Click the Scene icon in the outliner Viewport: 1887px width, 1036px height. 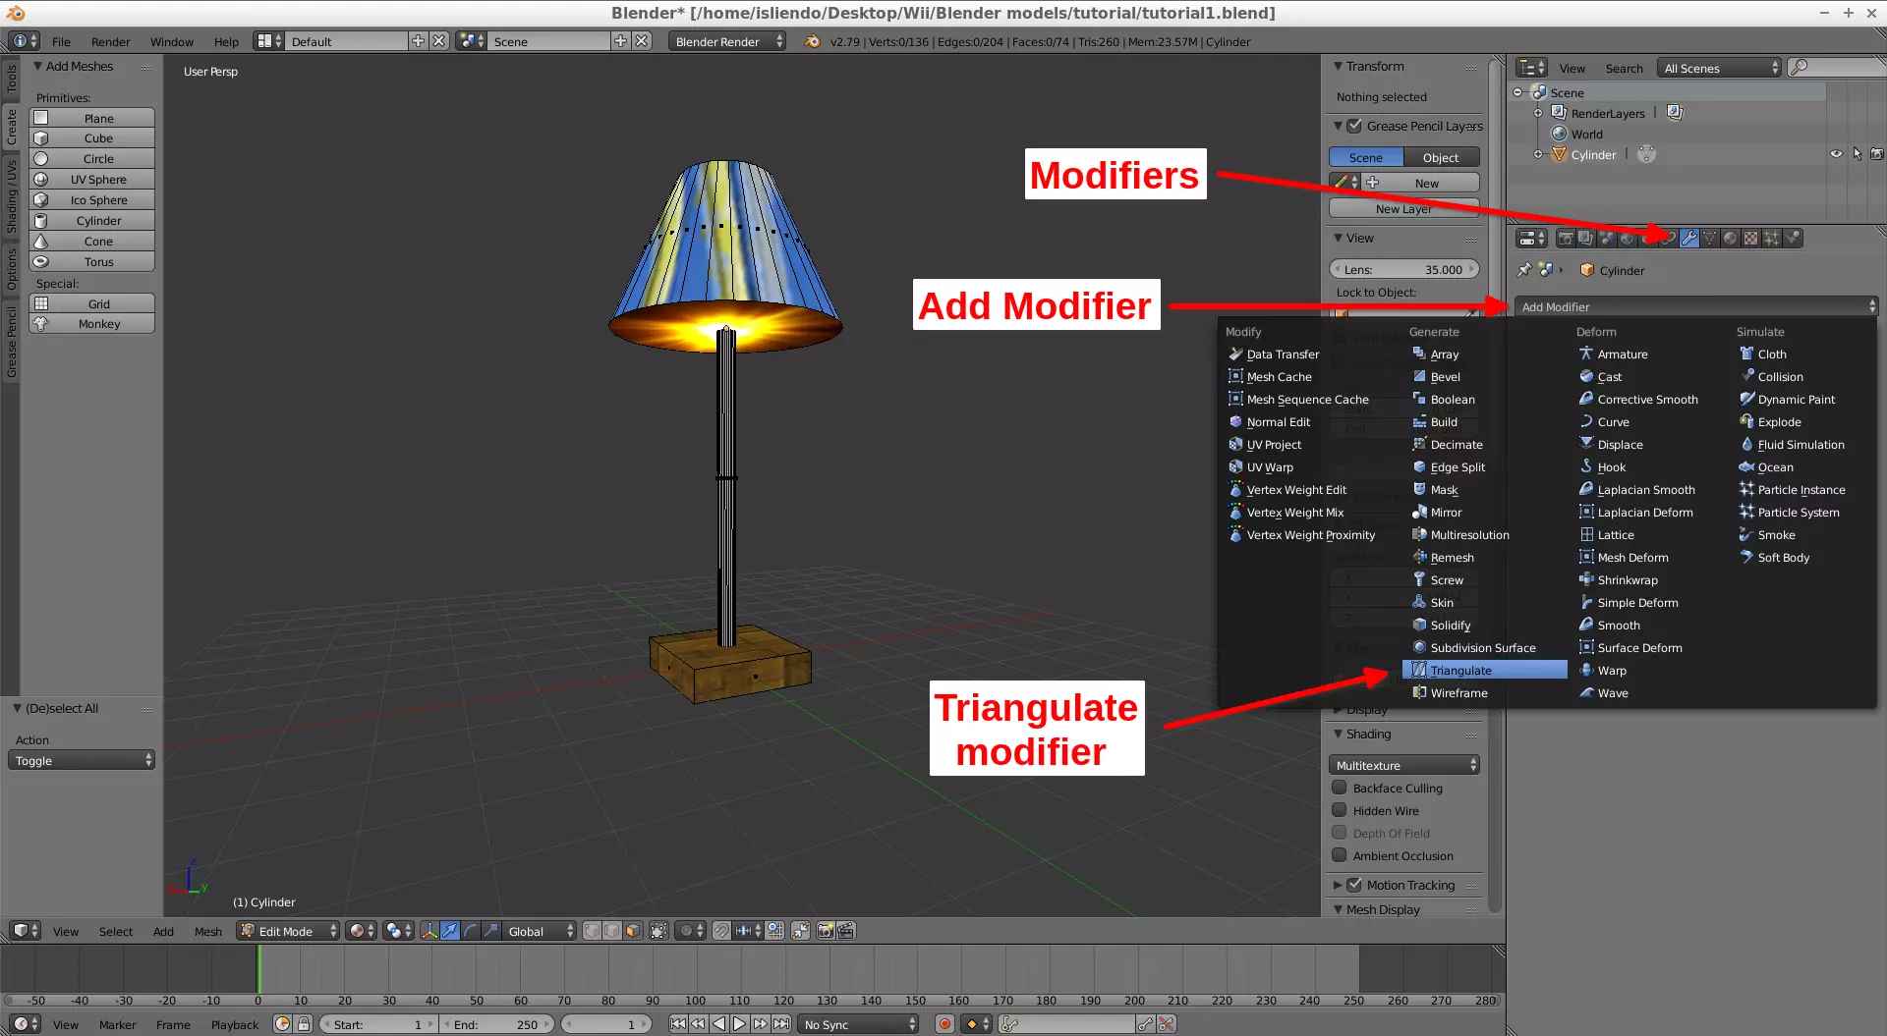pos(1539,92)
